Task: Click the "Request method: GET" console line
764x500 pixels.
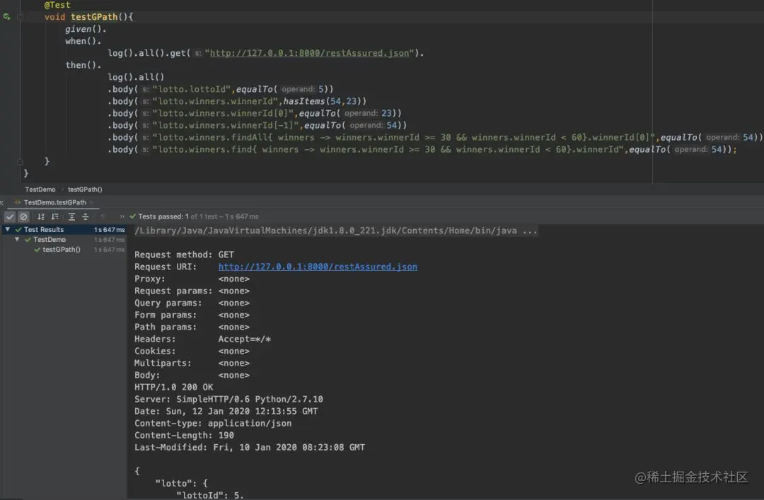Action: (x=184, y=255)
